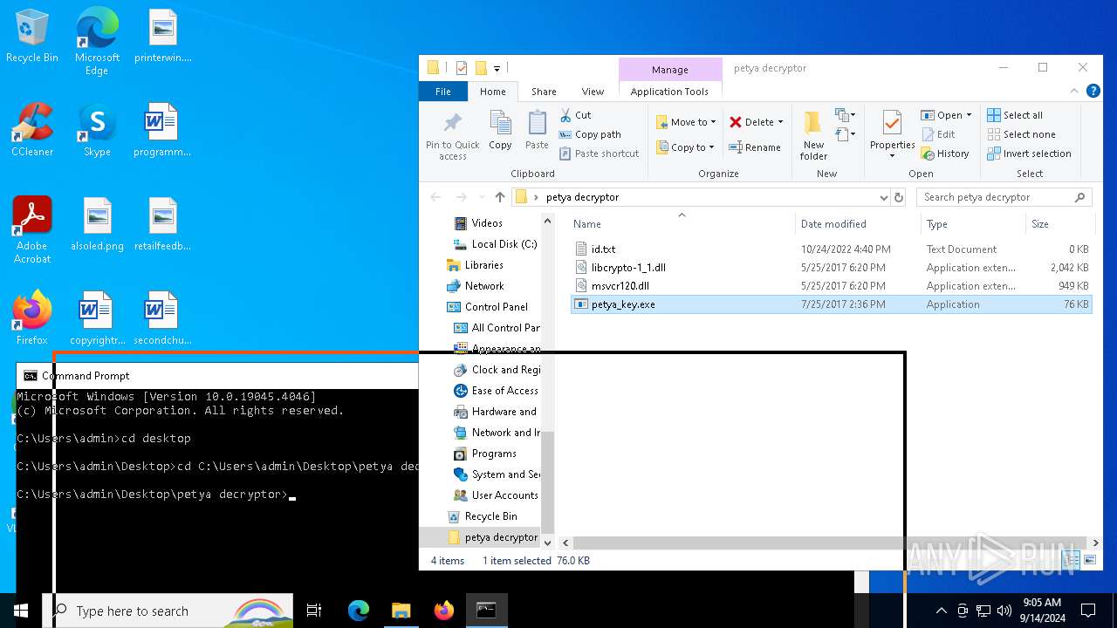The width and height of the screenshot is (1117, 628).
Task: Open User Accounts tree item
Action: pyautogui.click(x=496, y=495)
